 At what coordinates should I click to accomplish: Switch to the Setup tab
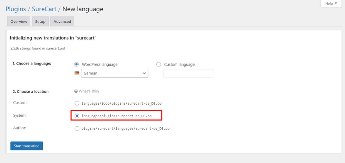40,21
